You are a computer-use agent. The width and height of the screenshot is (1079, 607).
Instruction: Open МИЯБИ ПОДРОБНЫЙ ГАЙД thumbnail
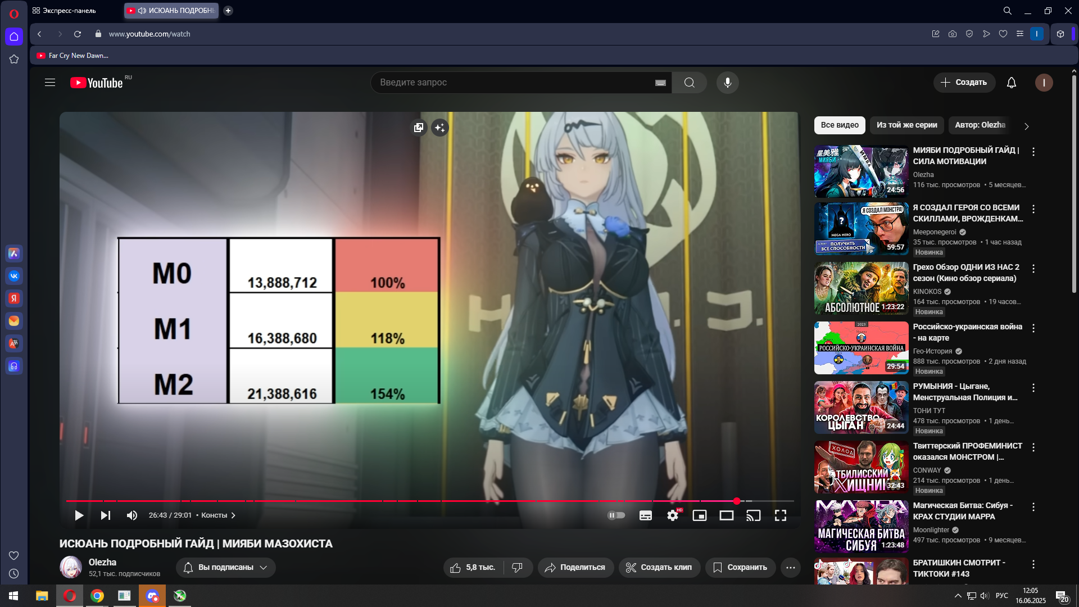[x=862, y=171]
